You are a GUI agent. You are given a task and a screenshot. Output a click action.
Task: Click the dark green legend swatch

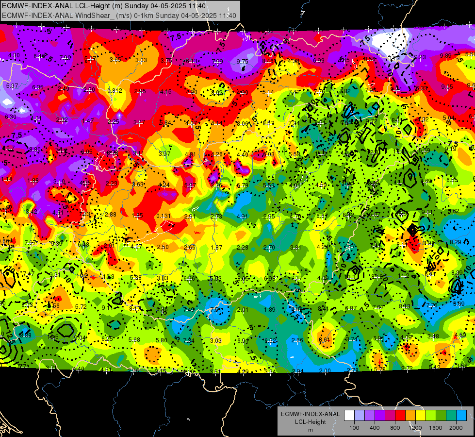(441, 416)
